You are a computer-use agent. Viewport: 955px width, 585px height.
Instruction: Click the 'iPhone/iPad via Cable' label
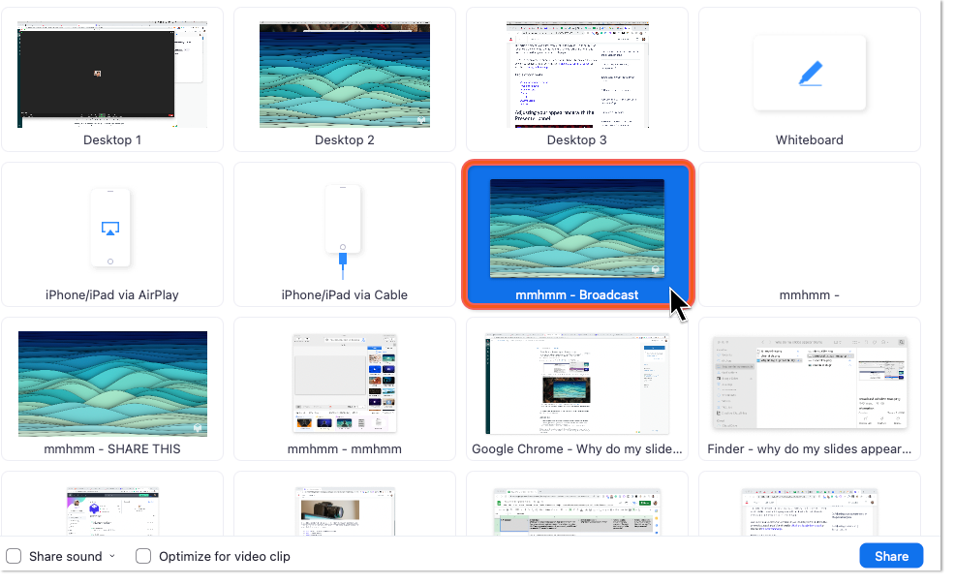[x=345, y=294]
